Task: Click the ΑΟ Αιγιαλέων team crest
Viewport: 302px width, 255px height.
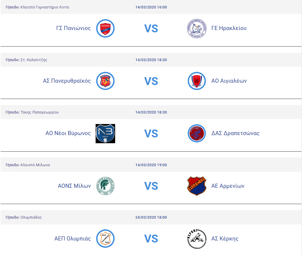Action: pyautogui.click(x=197, y=81)
